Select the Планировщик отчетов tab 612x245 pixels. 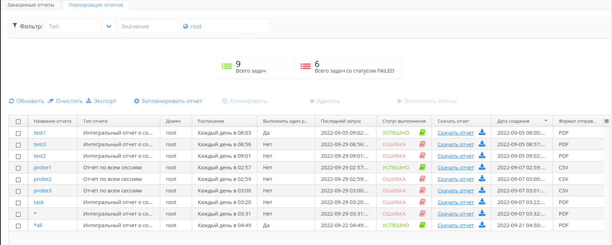click(x=96, y=5)
